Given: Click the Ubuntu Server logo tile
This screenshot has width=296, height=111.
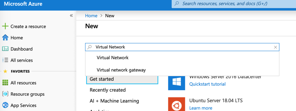Looking at the screenshot, I should (177, 104).
